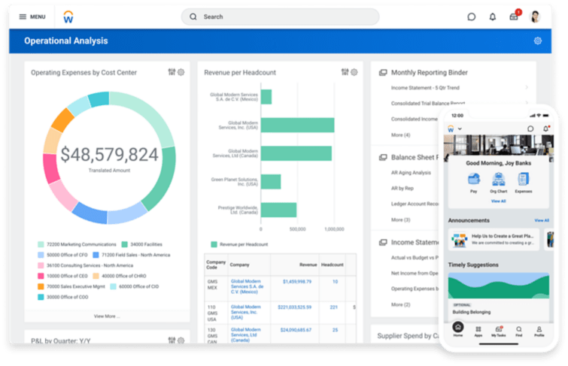568x366 pixels.
Task: Click View All beside Announcements
Action: (542, 220)
